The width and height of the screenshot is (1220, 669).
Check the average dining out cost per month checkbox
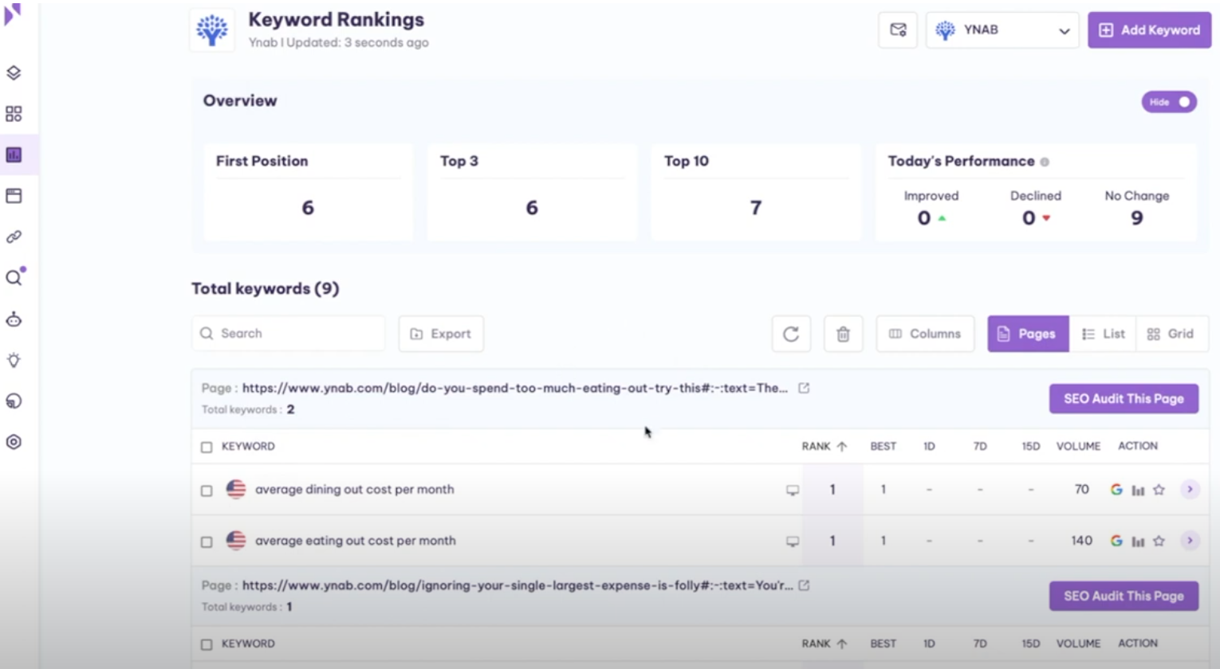(207, 491)
